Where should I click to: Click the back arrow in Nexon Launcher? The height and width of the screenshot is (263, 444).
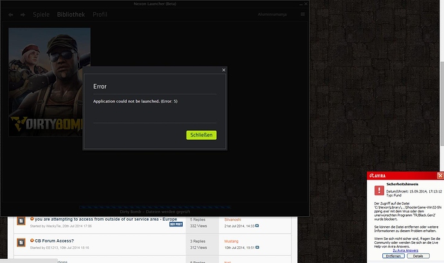pyautogui.click(x=11, y=13)
